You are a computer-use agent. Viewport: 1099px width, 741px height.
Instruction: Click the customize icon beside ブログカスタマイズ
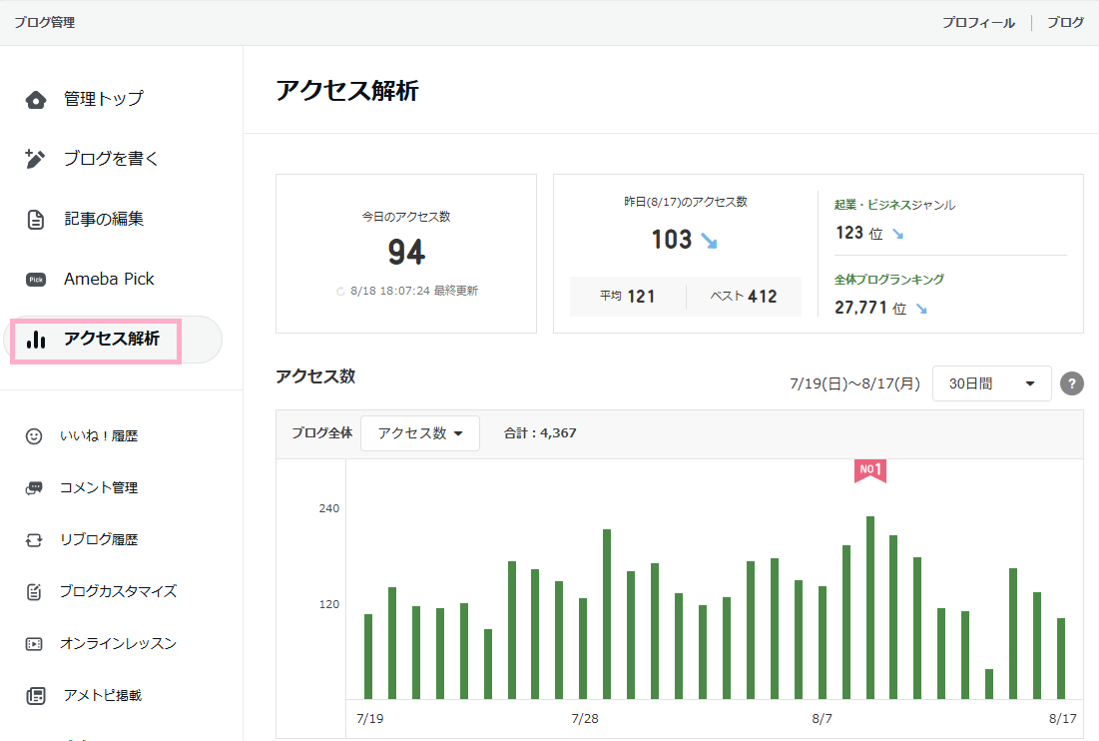(34, 591)
